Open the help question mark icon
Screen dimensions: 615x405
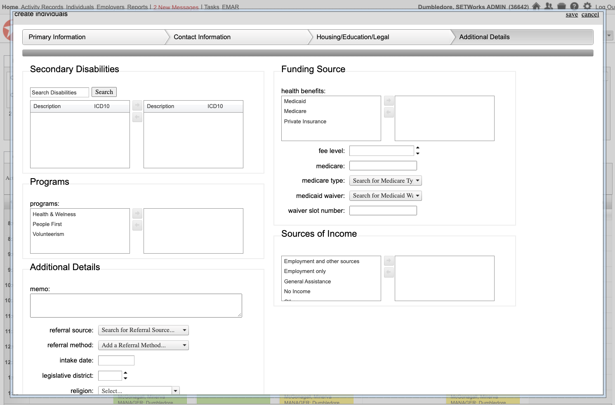[x=574, y=6]
